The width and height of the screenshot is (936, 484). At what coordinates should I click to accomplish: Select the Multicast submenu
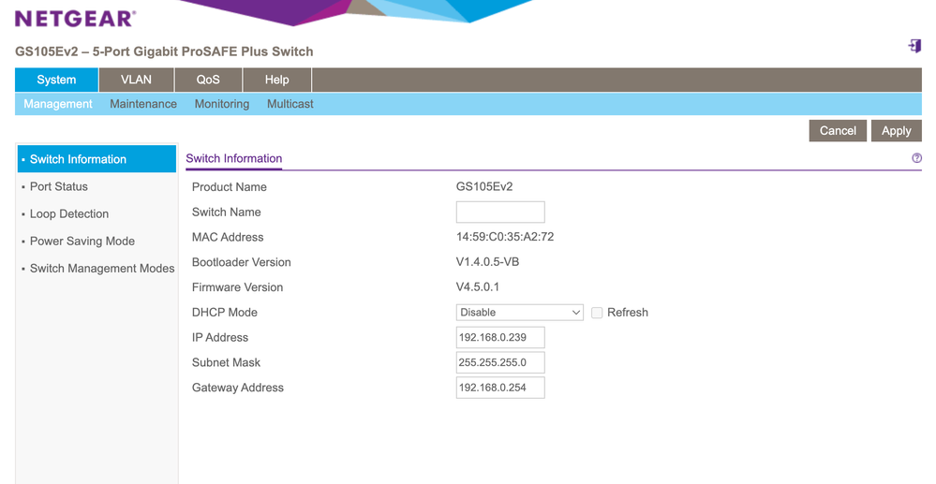[290, 104]
